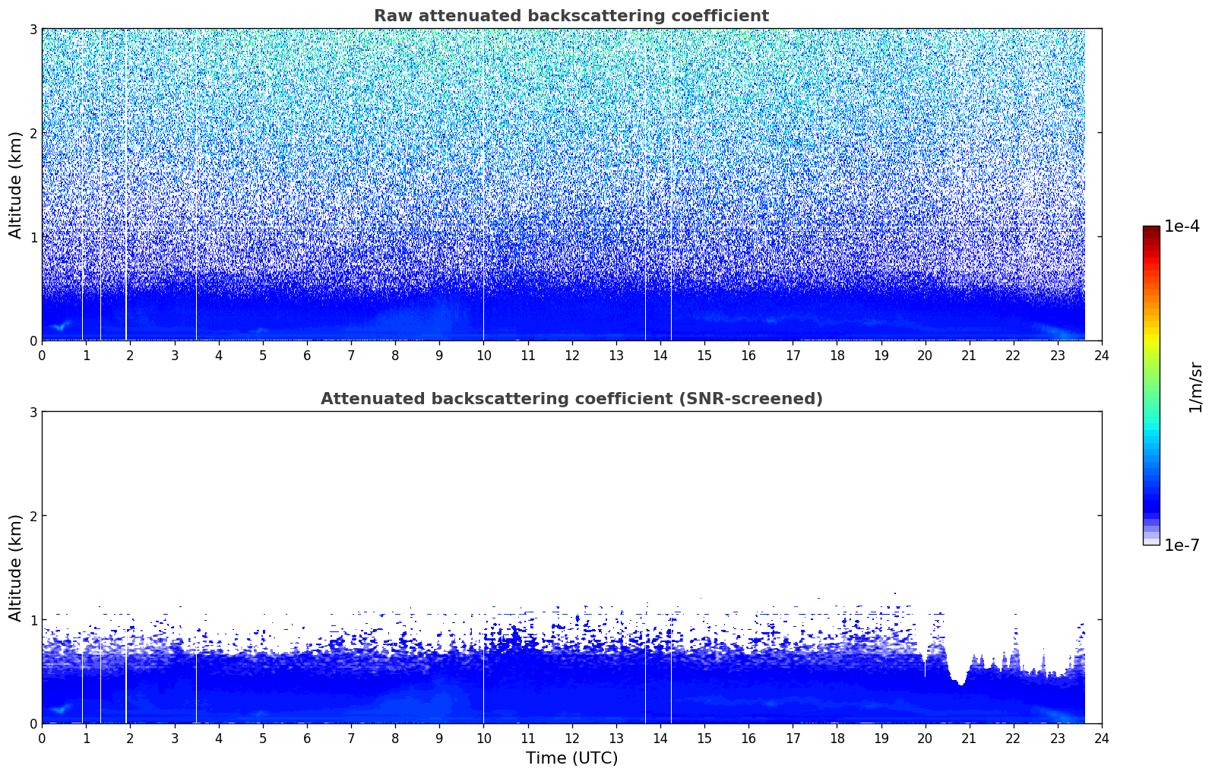Click time tick "5" under the SNR-screened plot
Image resolution: width=1212 pixels, height=775 pixels.
pyautogui.click(x=263, y=738)
